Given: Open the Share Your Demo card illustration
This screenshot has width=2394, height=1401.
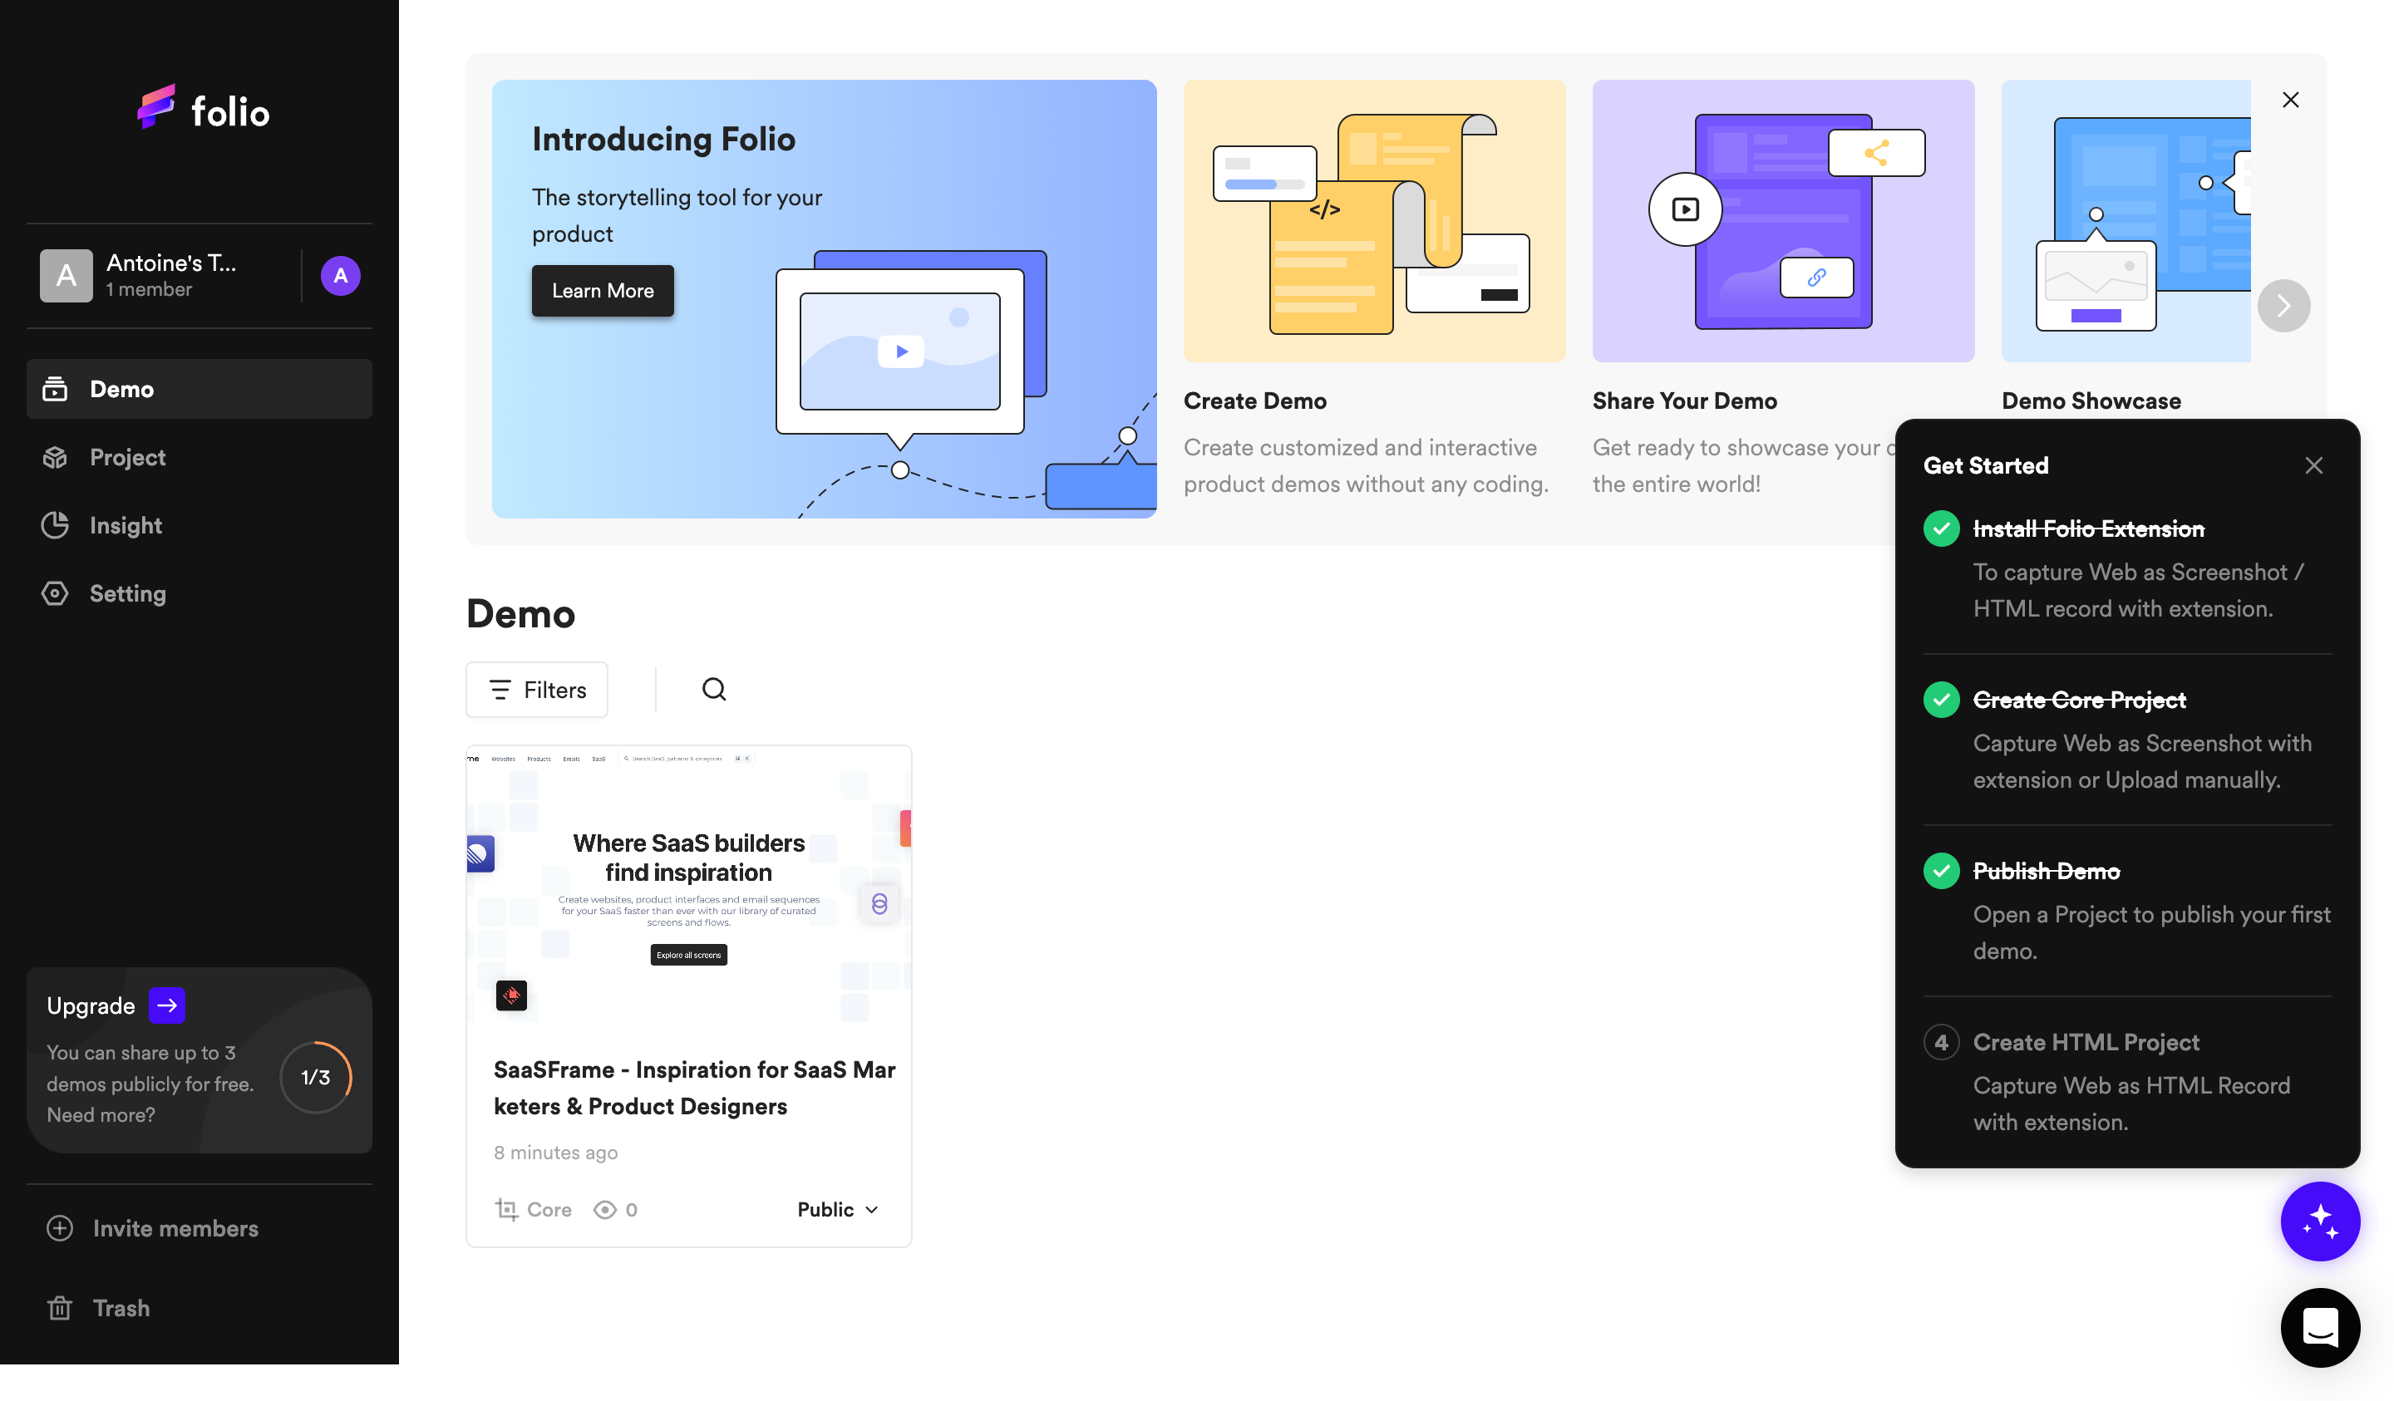Looking at the screenshot, I should (x=1783, y=220).
